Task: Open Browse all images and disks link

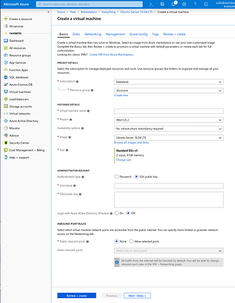Action: click(x=131, y=142)
